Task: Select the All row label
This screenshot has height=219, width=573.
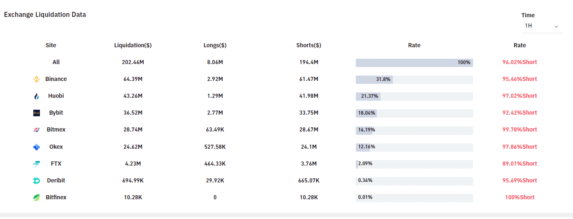Action: 56,62
